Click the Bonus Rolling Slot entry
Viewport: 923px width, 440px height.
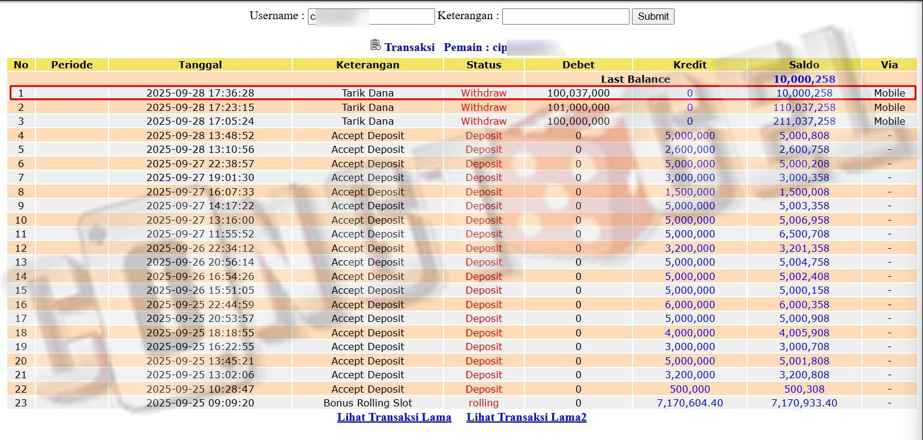click(x=367, y=403)
